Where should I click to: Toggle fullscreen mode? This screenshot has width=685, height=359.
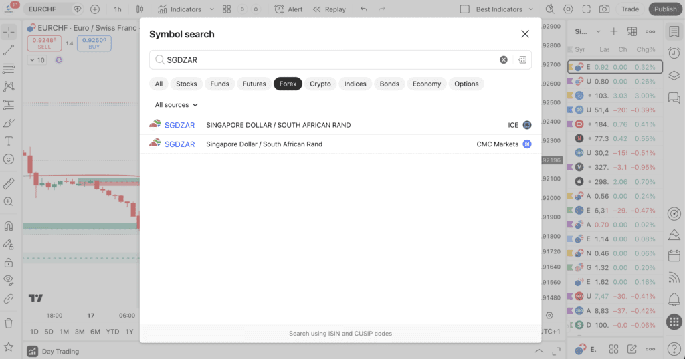coord(586,9)
